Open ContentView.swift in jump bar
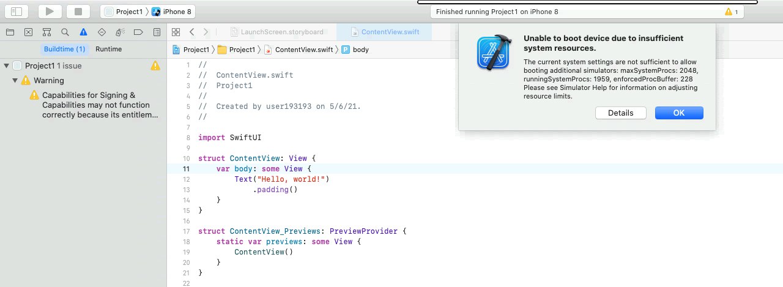This screenshot has width=783, height=287. pos(299,50)
